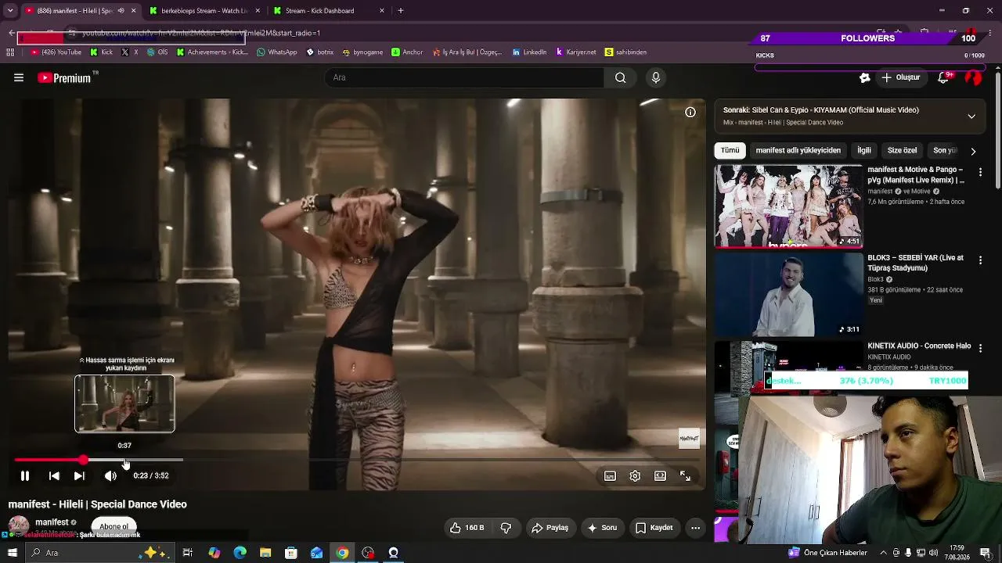The image size is (1002, 563).
Task: Open the X bookmark
Action: (130, 52)
